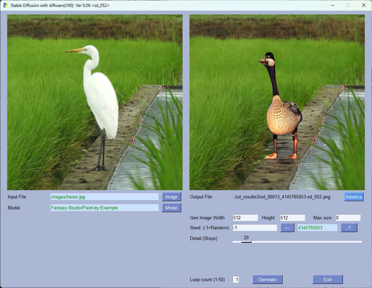Select the last-used seed 4145765053 field
The image size is (372, 288).
pyautogui.click(x=317, y=228)
